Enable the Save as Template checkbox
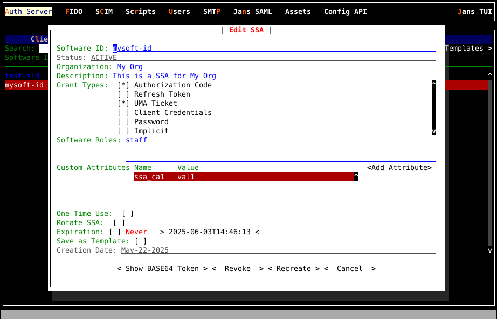The height and width of the screenshot is (319, 497). (141, 241)
